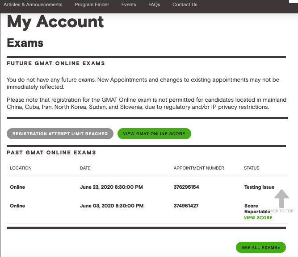Click the Score Reportable status text
Image resolution: width=298 pixels, height=257 pixels.
[256, 208]
